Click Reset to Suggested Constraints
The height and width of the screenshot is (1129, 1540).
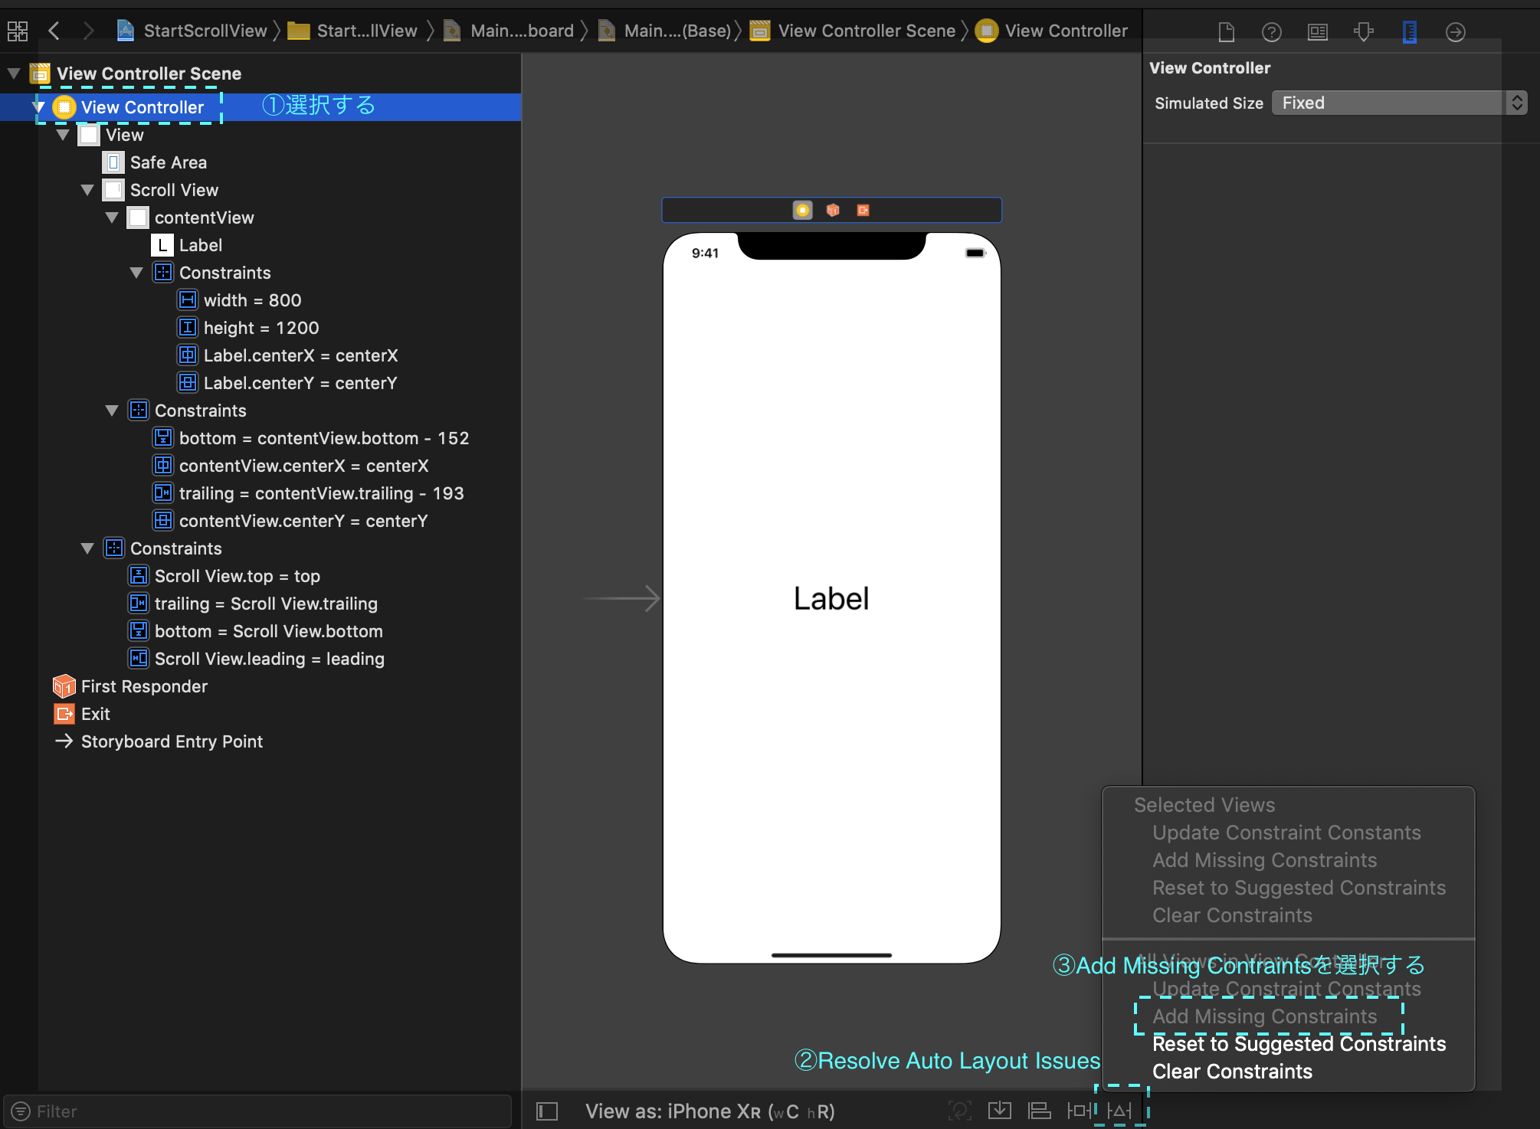click(1298, 1043)
